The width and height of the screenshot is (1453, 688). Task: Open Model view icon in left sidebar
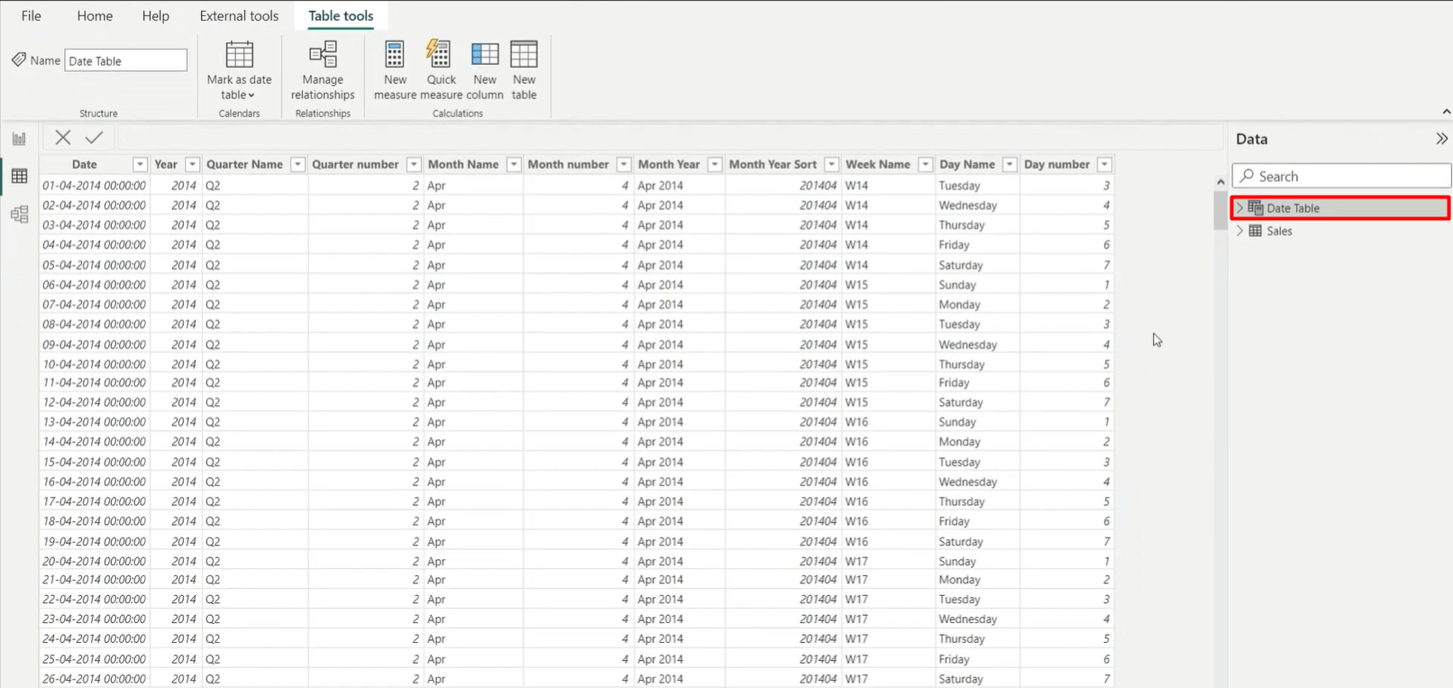click(x=19, y=215)
